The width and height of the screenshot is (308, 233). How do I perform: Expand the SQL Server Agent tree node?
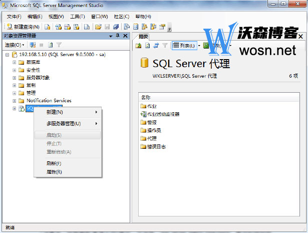coord(15,108)
